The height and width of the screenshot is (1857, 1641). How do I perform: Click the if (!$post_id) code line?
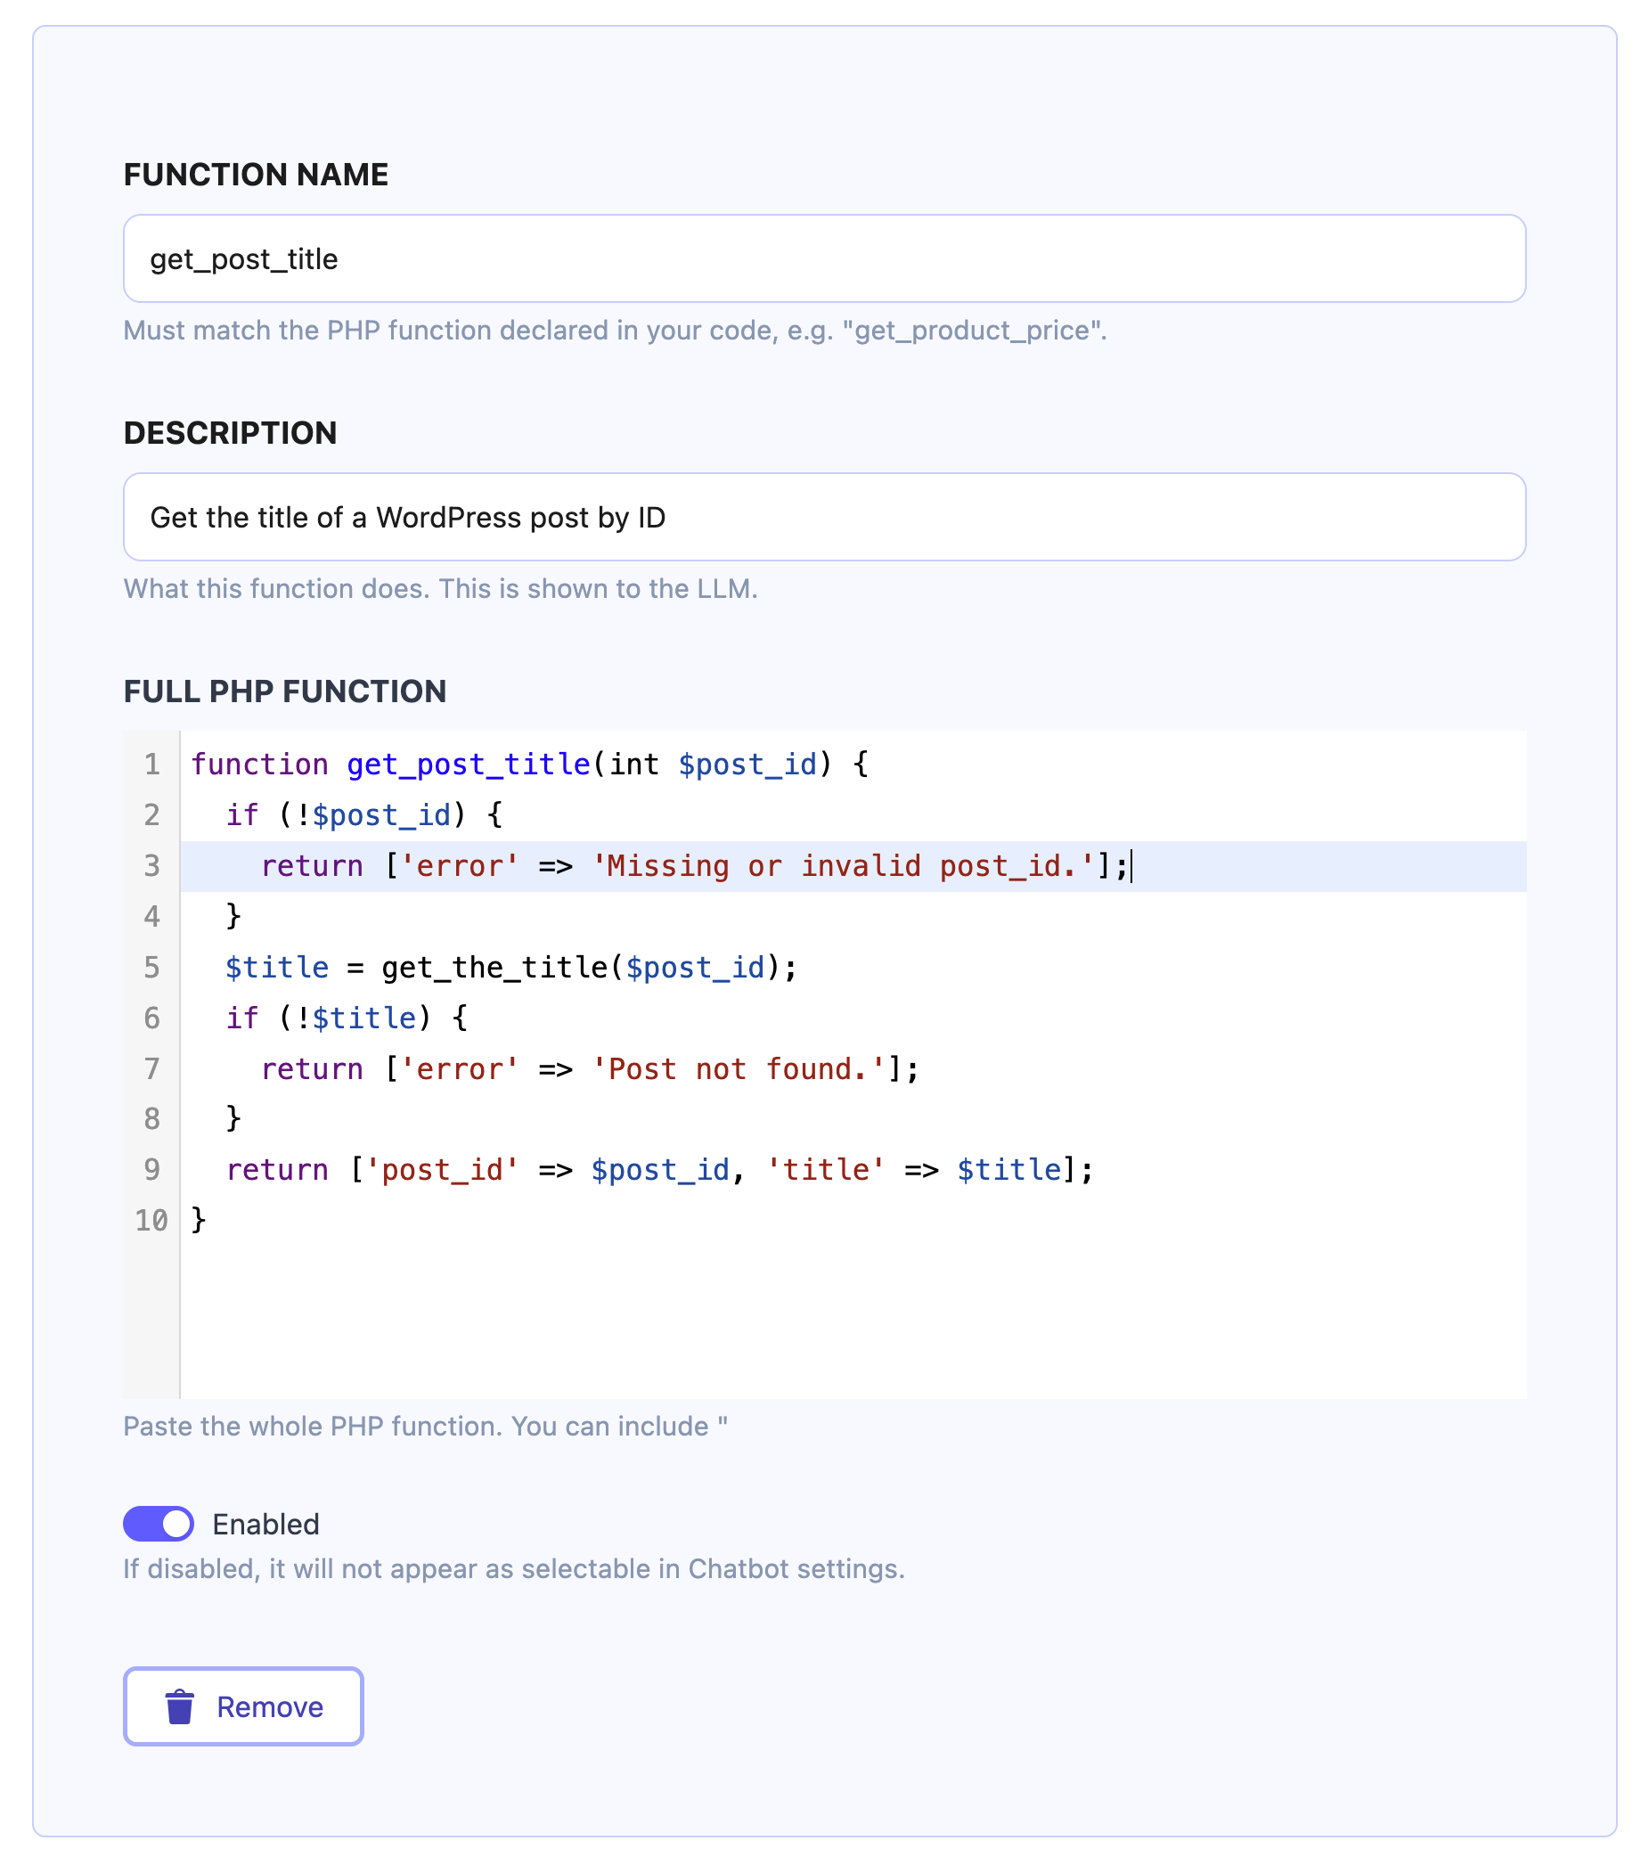[x=363, y=815]
